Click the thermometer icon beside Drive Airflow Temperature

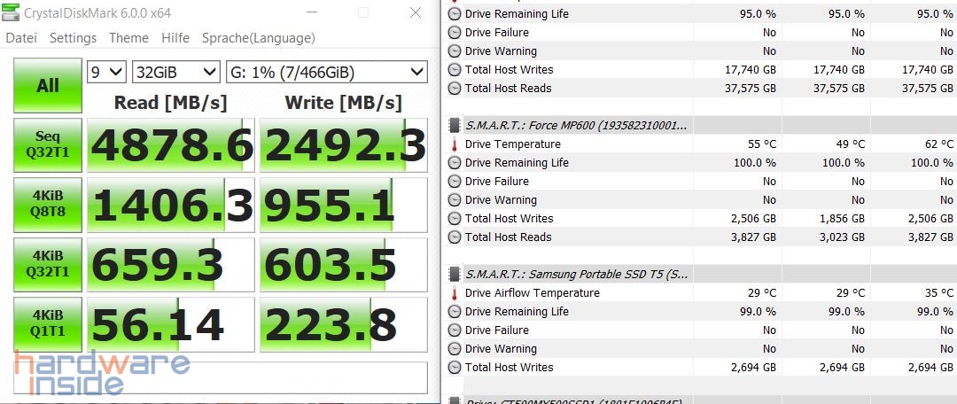tap(455, 293)
